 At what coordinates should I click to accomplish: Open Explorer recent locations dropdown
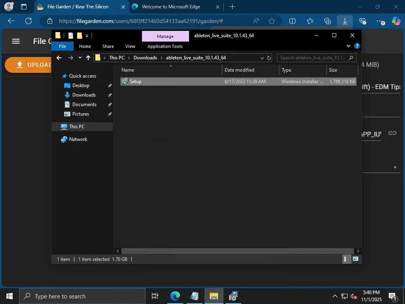[80, 58]
